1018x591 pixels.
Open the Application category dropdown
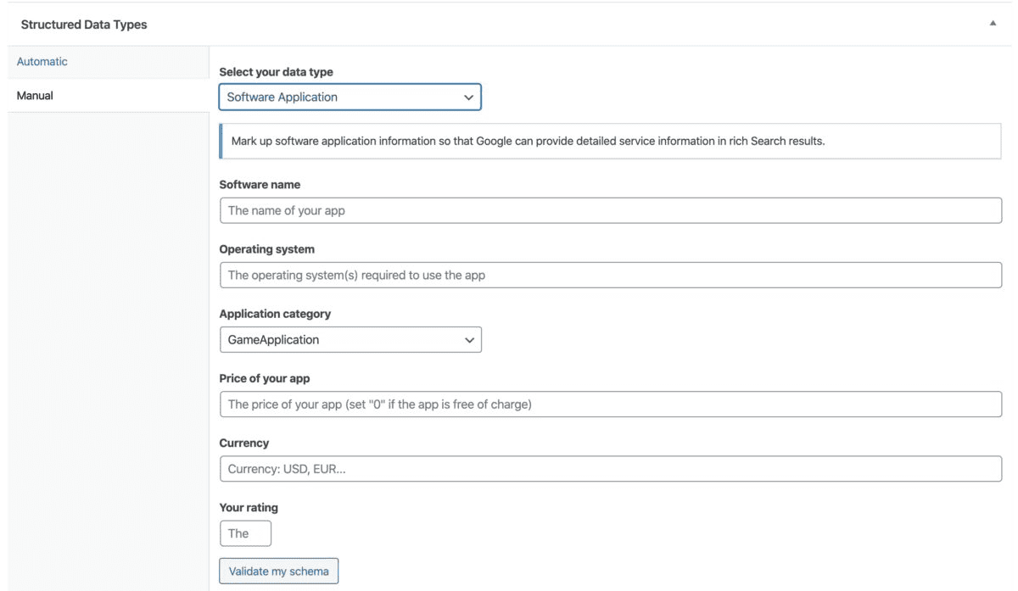[x=350, y=339]
